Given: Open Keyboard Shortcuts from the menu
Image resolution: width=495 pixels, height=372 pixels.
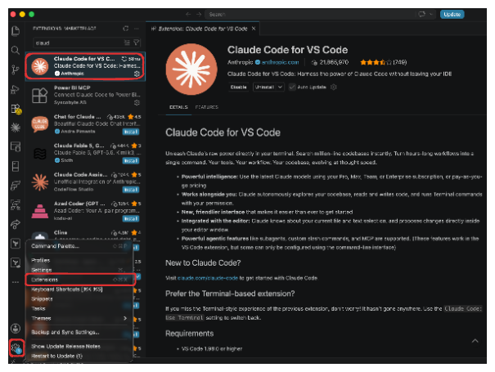Looking at the screenshot, I should [x=79, y=289].
